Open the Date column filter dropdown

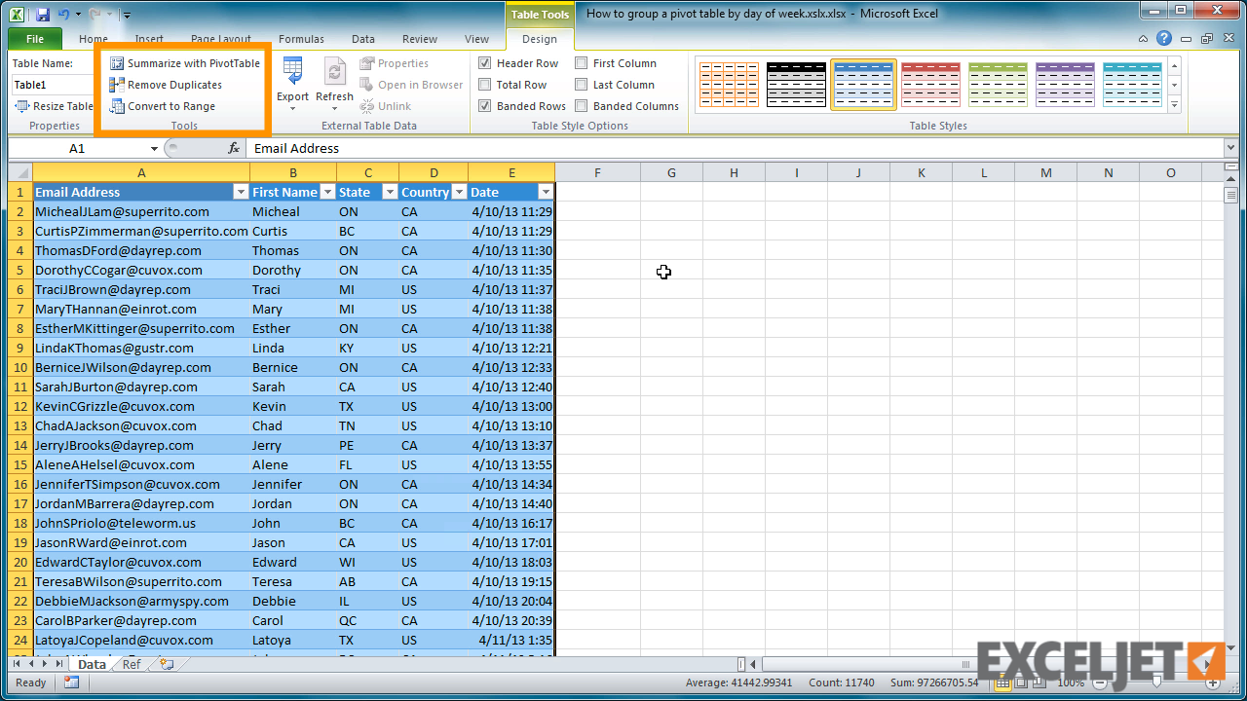point(546,192)
